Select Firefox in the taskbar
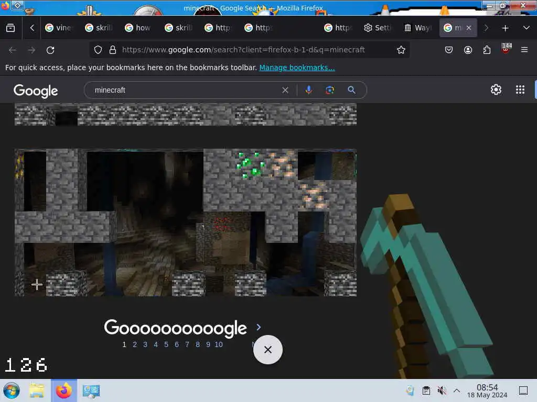The image size is (537, 402). pos(64,390)
